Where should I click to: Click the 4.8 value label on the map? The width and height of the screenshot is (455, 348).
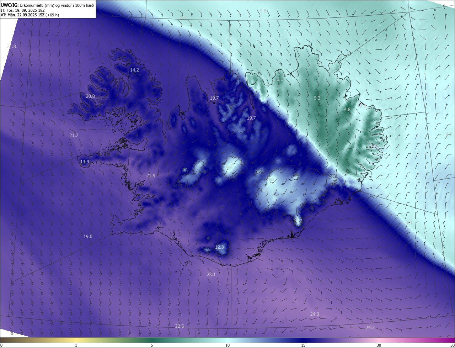point(347,109)
